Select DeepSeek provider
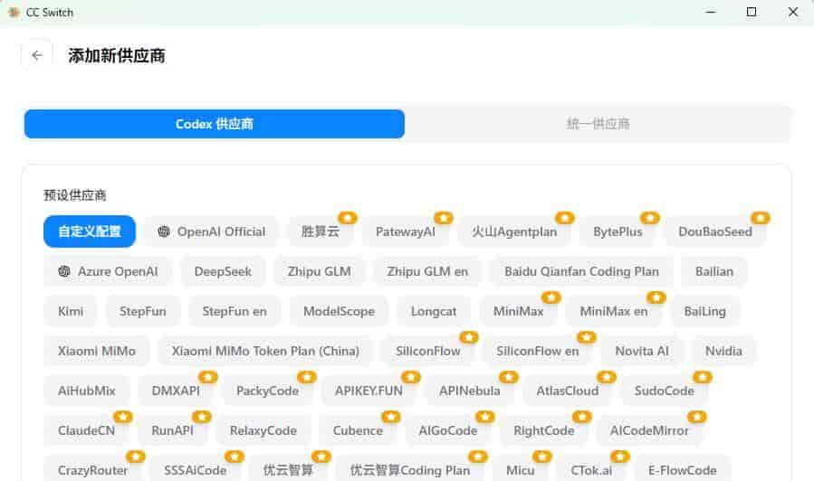 click(x=223, y=271)
